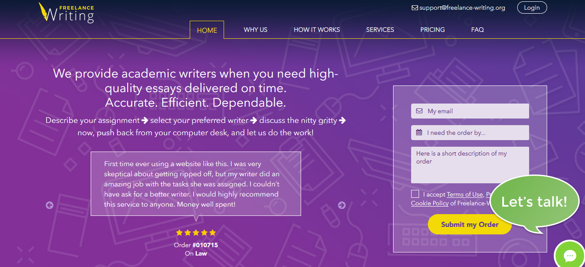Open the HOW IT WORKS menu item
585x267 pixels.
(x=317, y=30)
